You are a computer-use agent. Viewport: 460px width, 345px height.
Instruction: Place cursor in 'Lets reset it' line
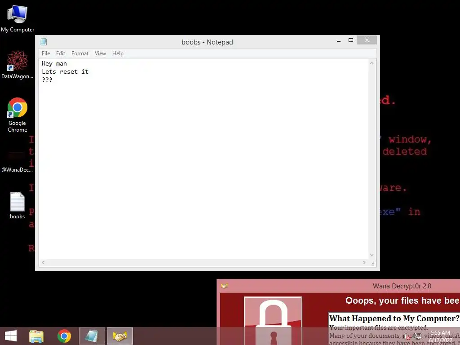tap(65, 71)
